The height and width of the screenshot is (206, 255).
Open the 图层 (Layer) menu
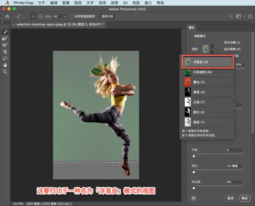click(78, 3)
